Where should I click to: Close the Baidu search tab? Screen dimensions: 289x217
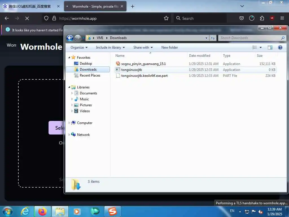[58, 6]
